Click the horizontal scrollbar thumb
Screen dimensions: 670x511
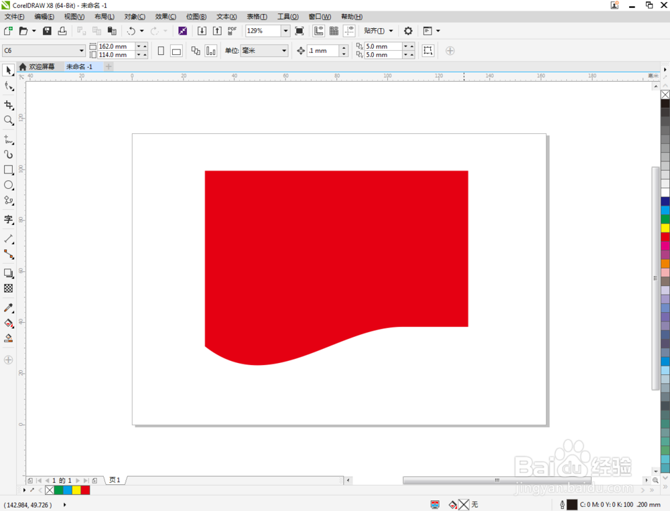497,480
